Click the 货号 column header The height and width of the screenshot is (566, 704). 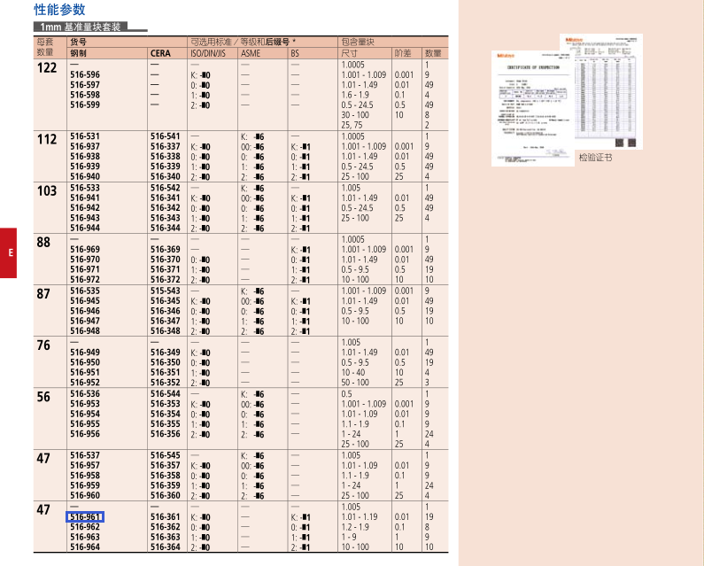click(78, 43)
